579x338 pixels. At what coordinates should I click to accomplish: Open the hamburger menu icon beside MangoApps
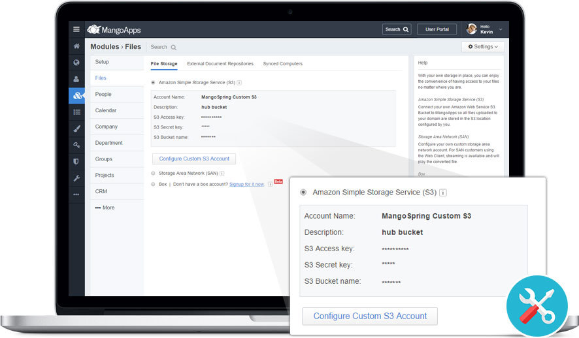pos(76,29)
